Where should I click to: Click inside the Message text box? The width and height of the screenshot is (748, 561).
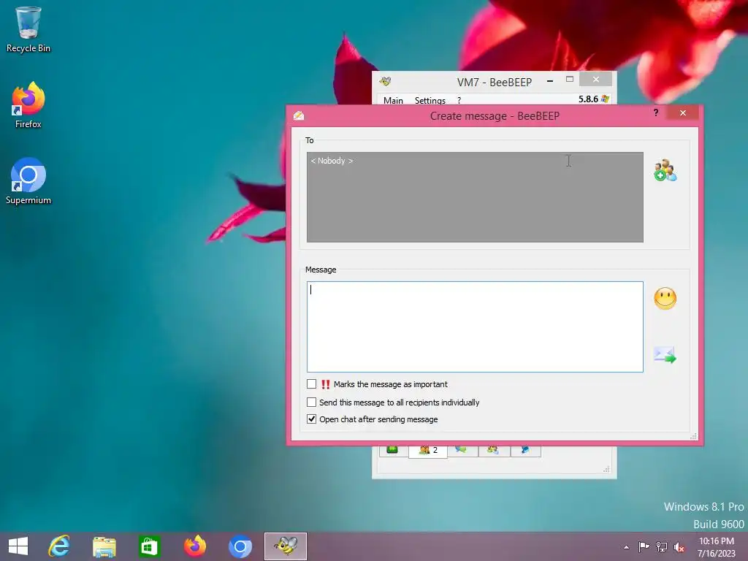[x=475, y=327]
